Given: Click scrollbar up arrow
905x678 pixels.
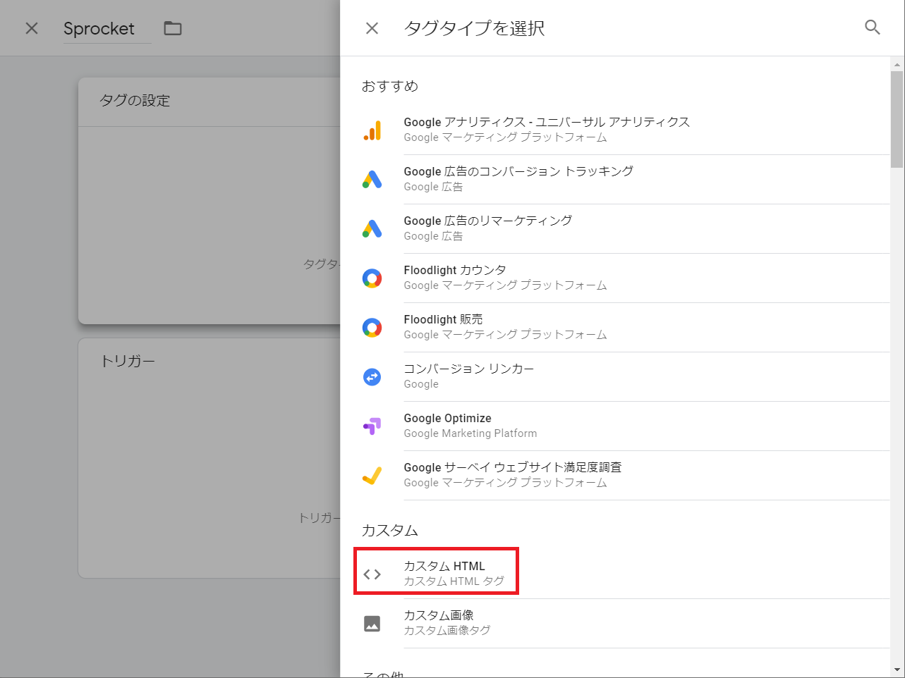Looking at the screenshot, I should pos(897,63).
